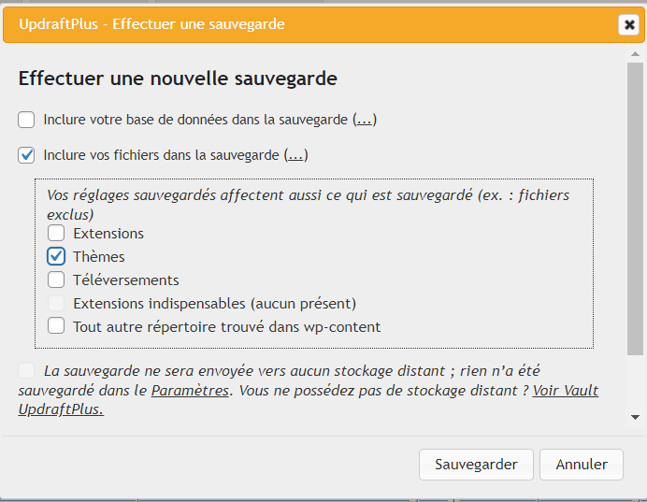
Task: Expand database options via (...) link
Action: 365,120
